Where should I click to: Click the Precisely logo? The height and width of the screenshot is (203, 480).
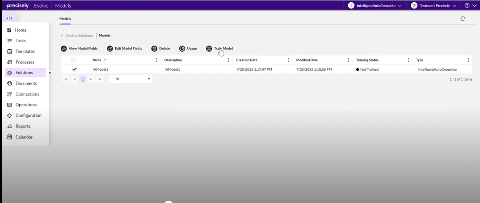pyautogui.click(x=17, y=6)
